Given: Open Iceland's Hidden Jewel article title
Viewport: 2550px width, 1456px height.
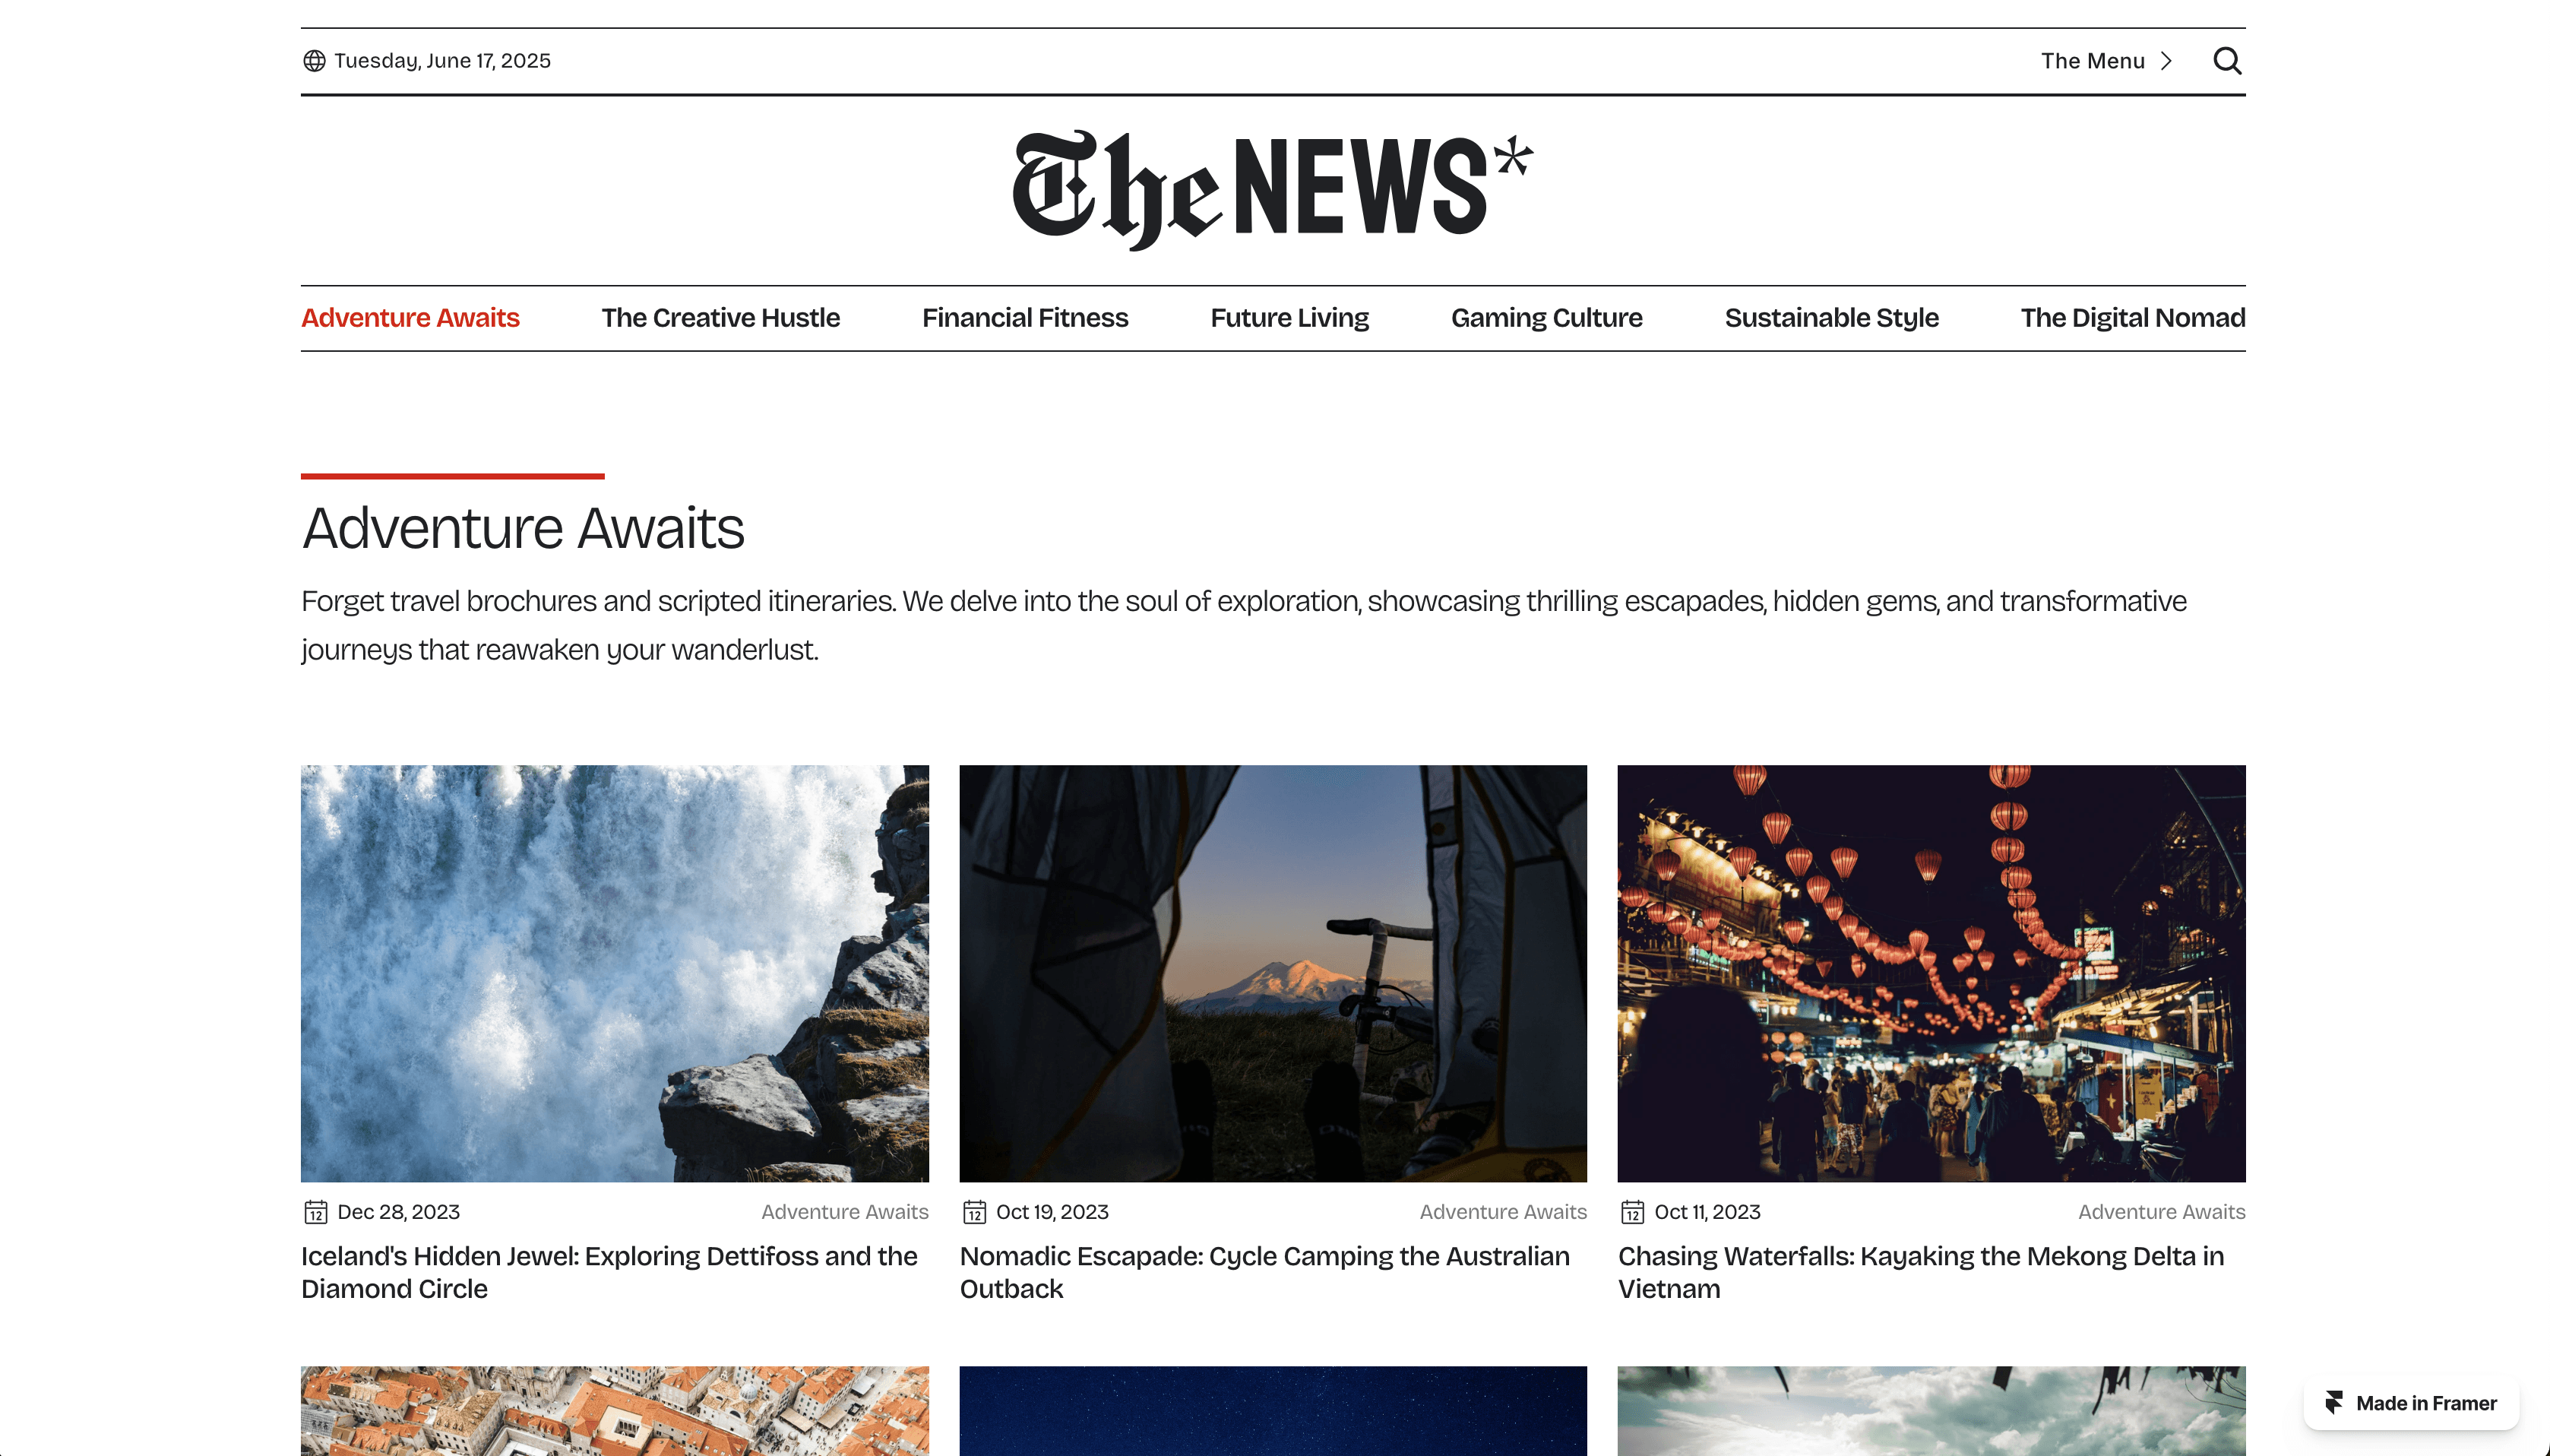Looking at the screenshot, I should [609, 1272].
